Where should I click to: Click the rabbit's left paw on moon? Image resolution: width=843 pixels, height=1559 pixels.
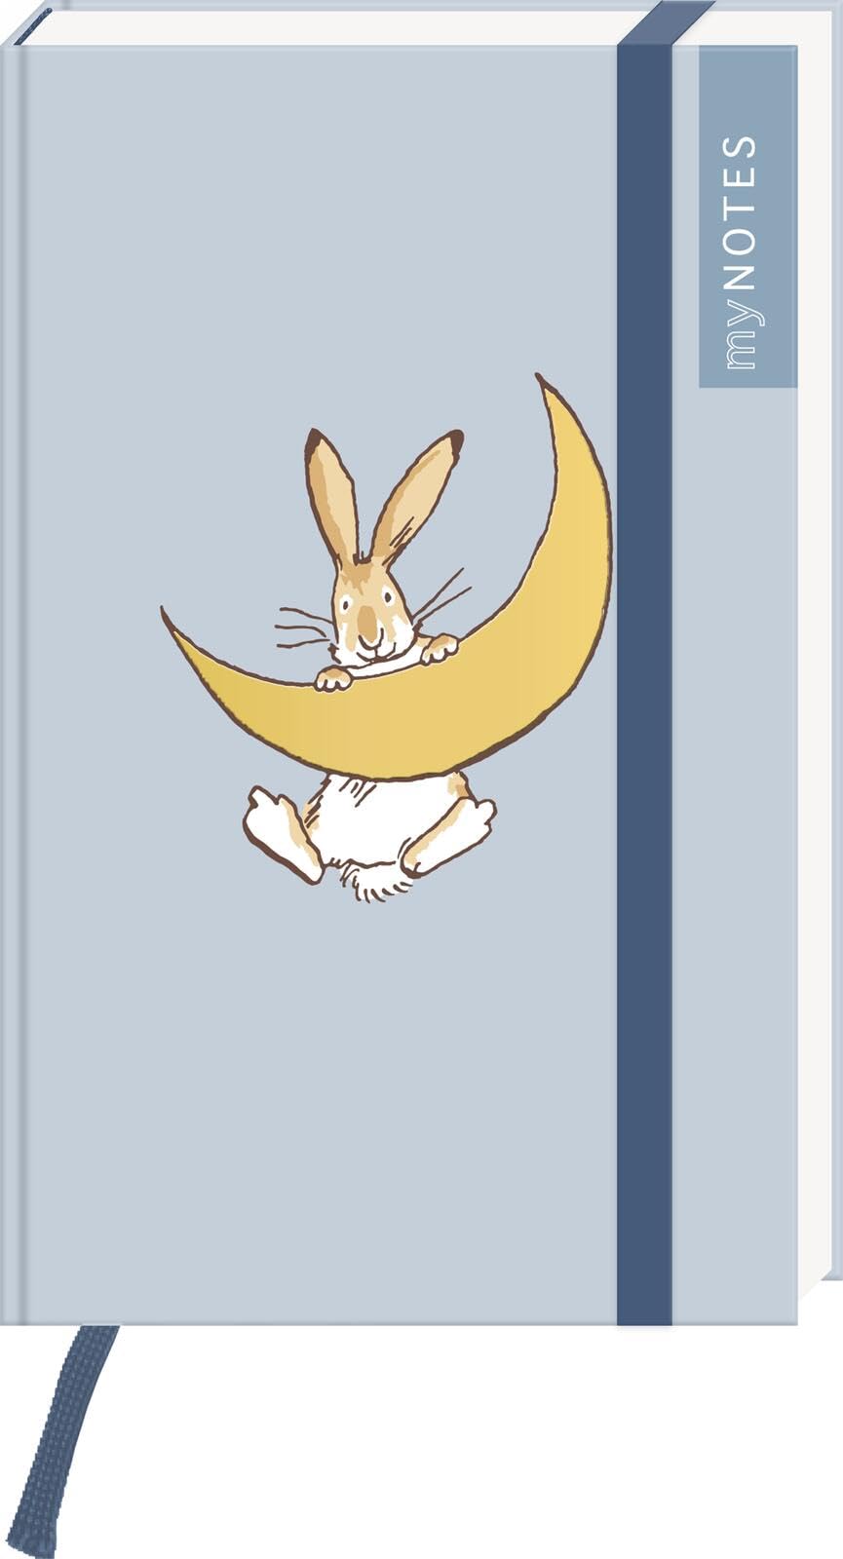(x=332, y=678)
